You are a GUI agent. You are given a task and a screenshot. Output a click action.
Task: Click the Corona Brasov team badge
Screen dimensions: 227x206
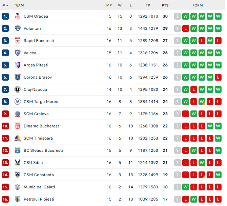tap(17, 77)
